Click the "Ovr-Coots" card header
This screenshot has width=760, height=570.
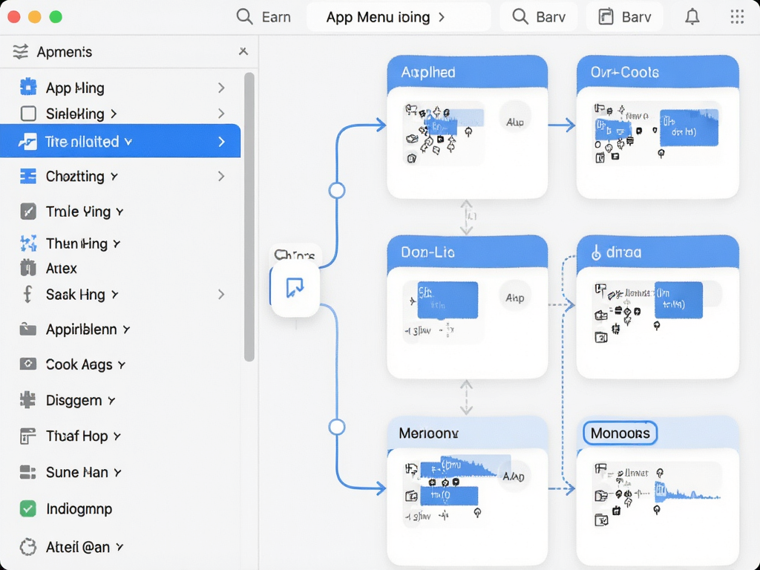[658, 72]
